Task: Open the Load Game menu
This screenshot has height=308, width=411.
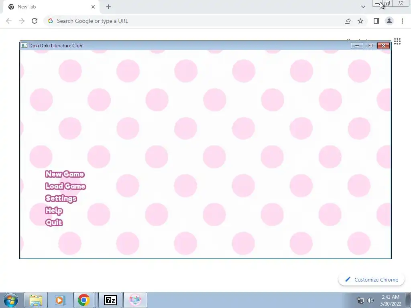Action: [x=65, y=186]
